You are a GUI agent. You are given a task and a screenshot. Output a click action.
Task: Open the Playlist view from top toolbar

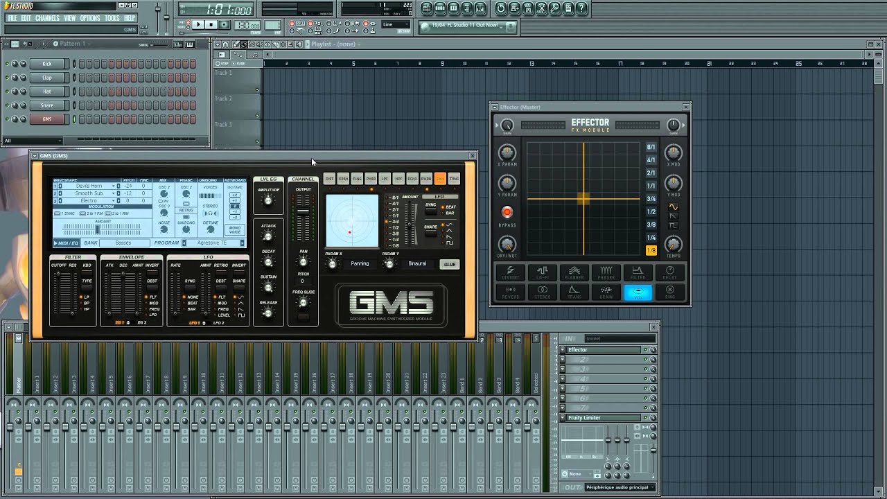(427, 8)
